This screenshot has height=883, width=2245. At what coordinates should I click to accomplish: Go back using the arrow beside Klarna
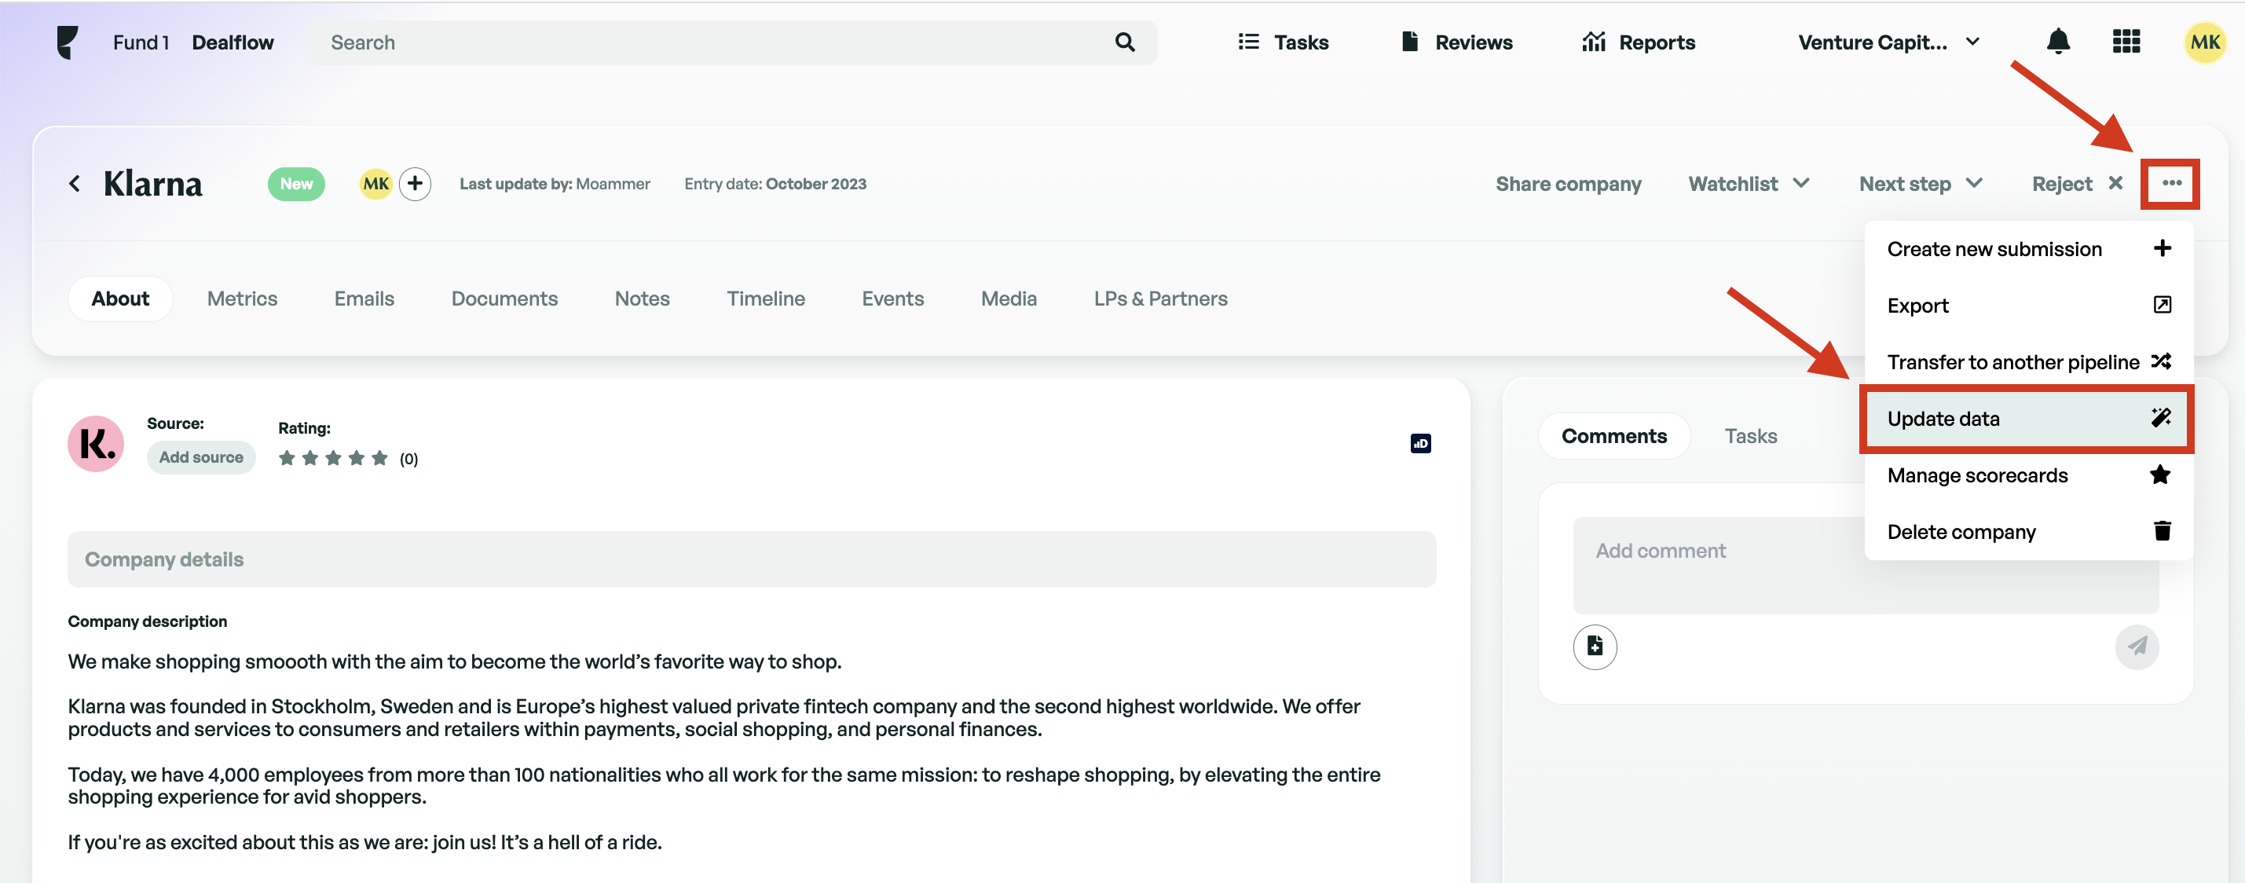pyautogui.click(x=74, y=183)
